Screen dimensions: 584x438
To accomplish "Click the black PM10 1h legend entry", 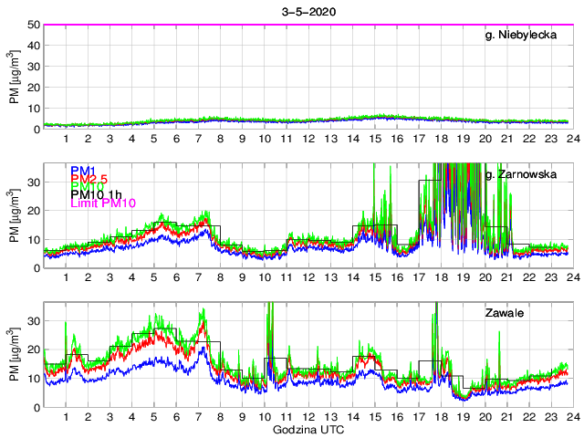I will click(x=98, y=203).
